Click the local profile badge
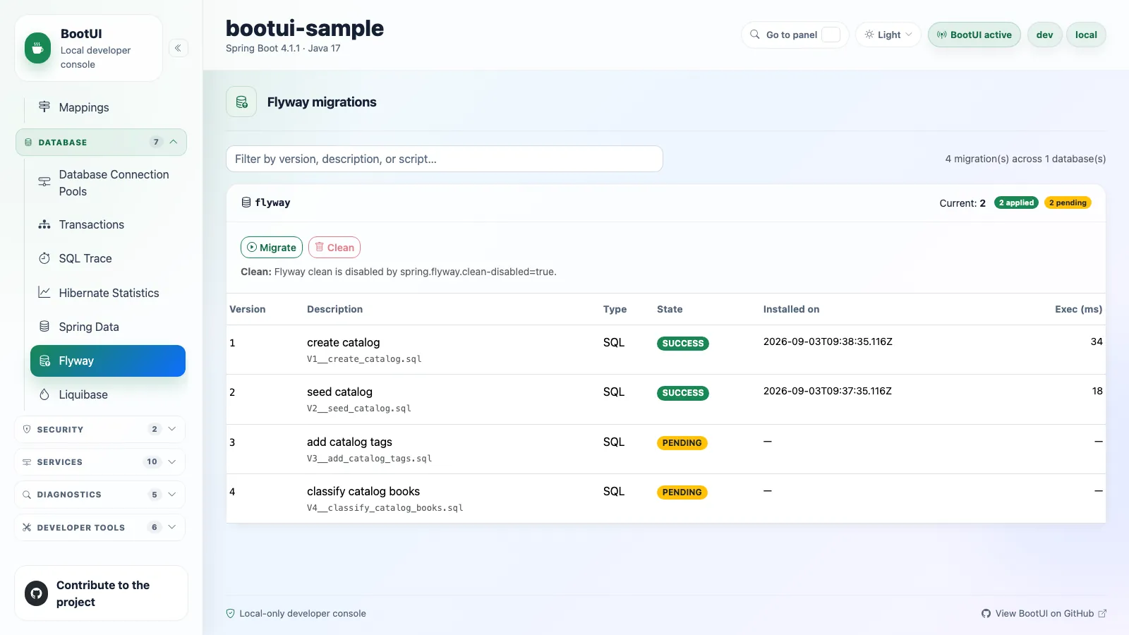This screenshot has height=635, width=1129. (1086, 35)
